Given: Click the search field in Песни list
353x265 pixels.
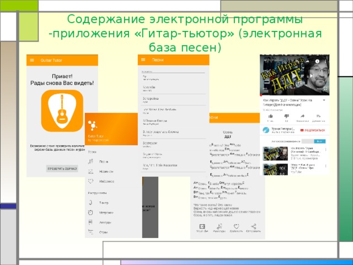Looking at the screenshot, I should click(173, 71).
